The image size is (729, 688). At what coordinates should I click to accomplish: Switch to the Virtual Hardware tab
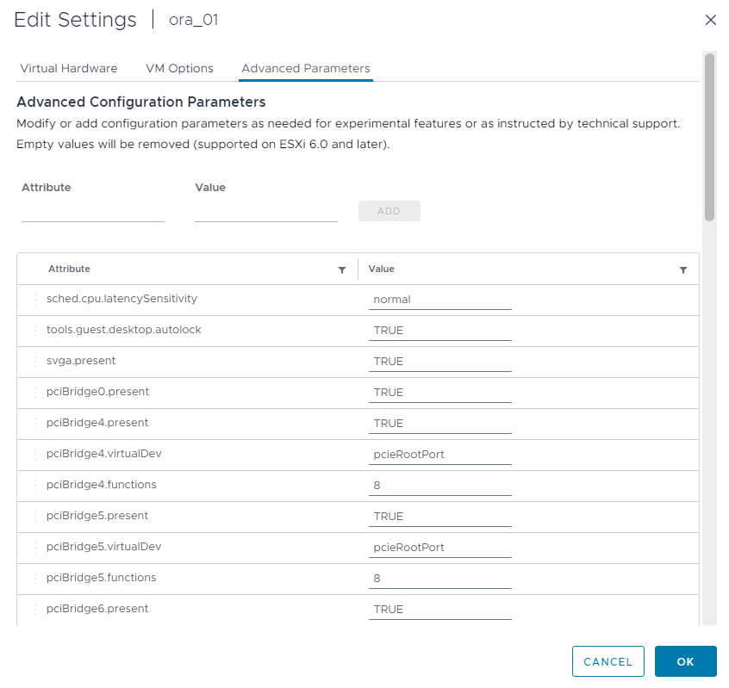pos(69,69)
